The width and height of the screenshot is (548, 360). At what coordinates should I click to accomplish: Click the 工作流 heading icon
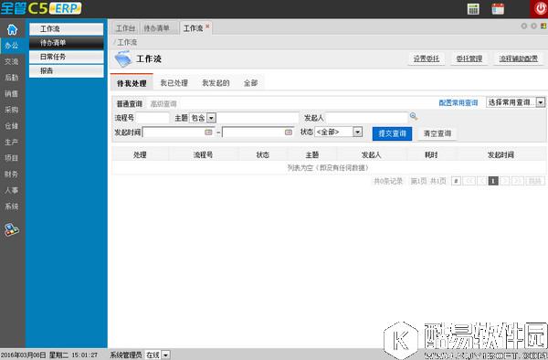123,58
